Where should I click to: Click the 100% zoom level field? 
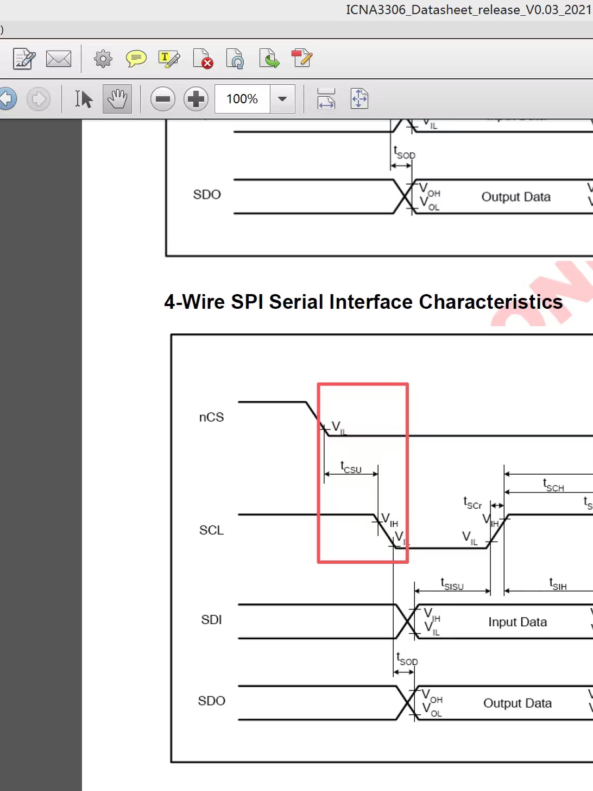pyautogui.click(x=242, y=99)
